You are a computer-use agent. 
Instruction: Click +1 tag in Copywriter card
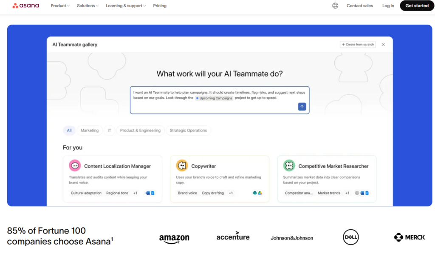click(x=231, y=193)
